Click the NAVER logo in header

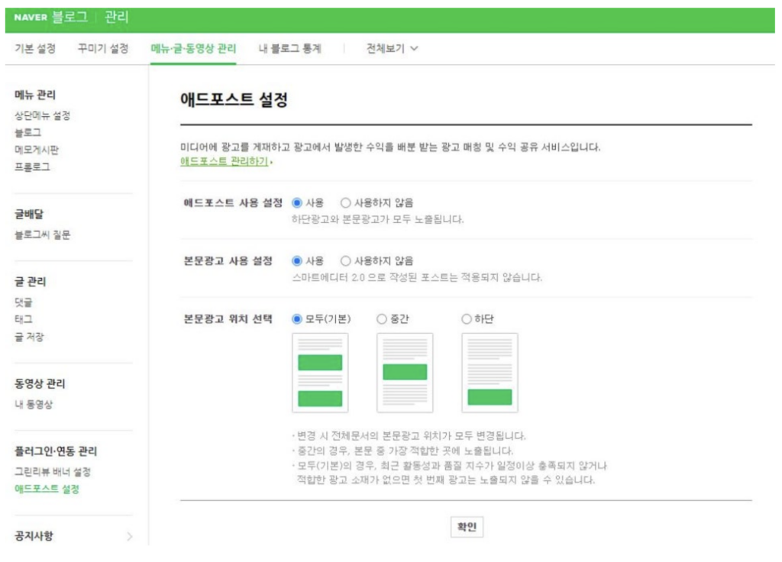pyautogui.click(x=31, y=18)
